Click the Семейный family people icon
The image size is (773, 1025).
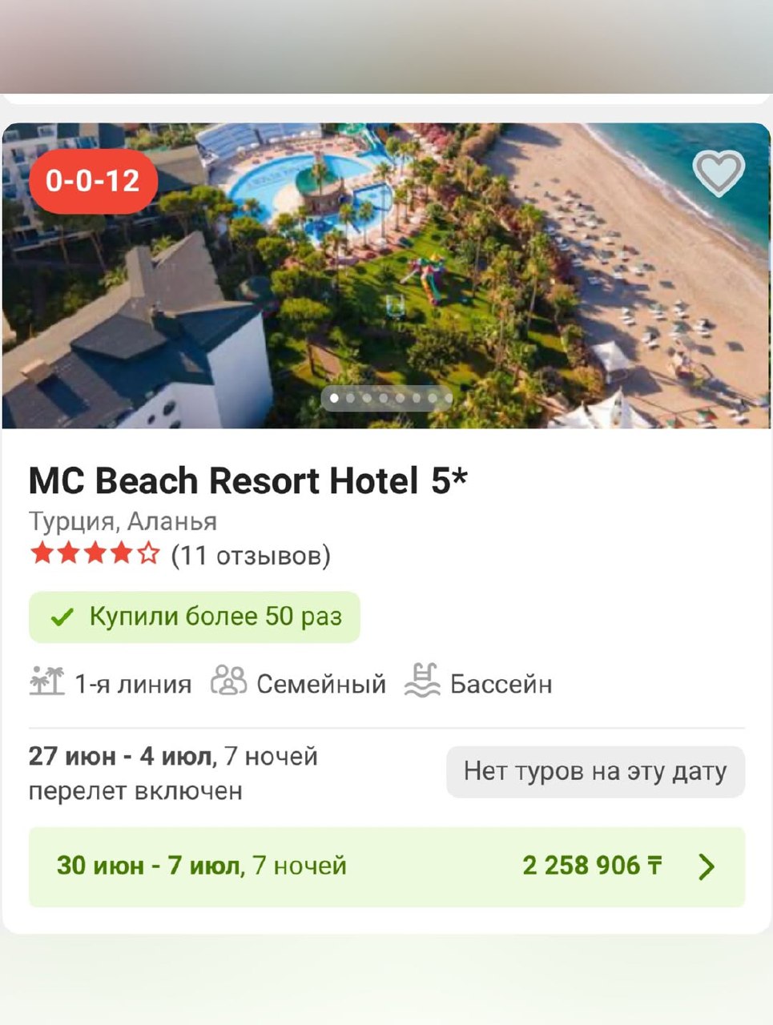point(228,681)
